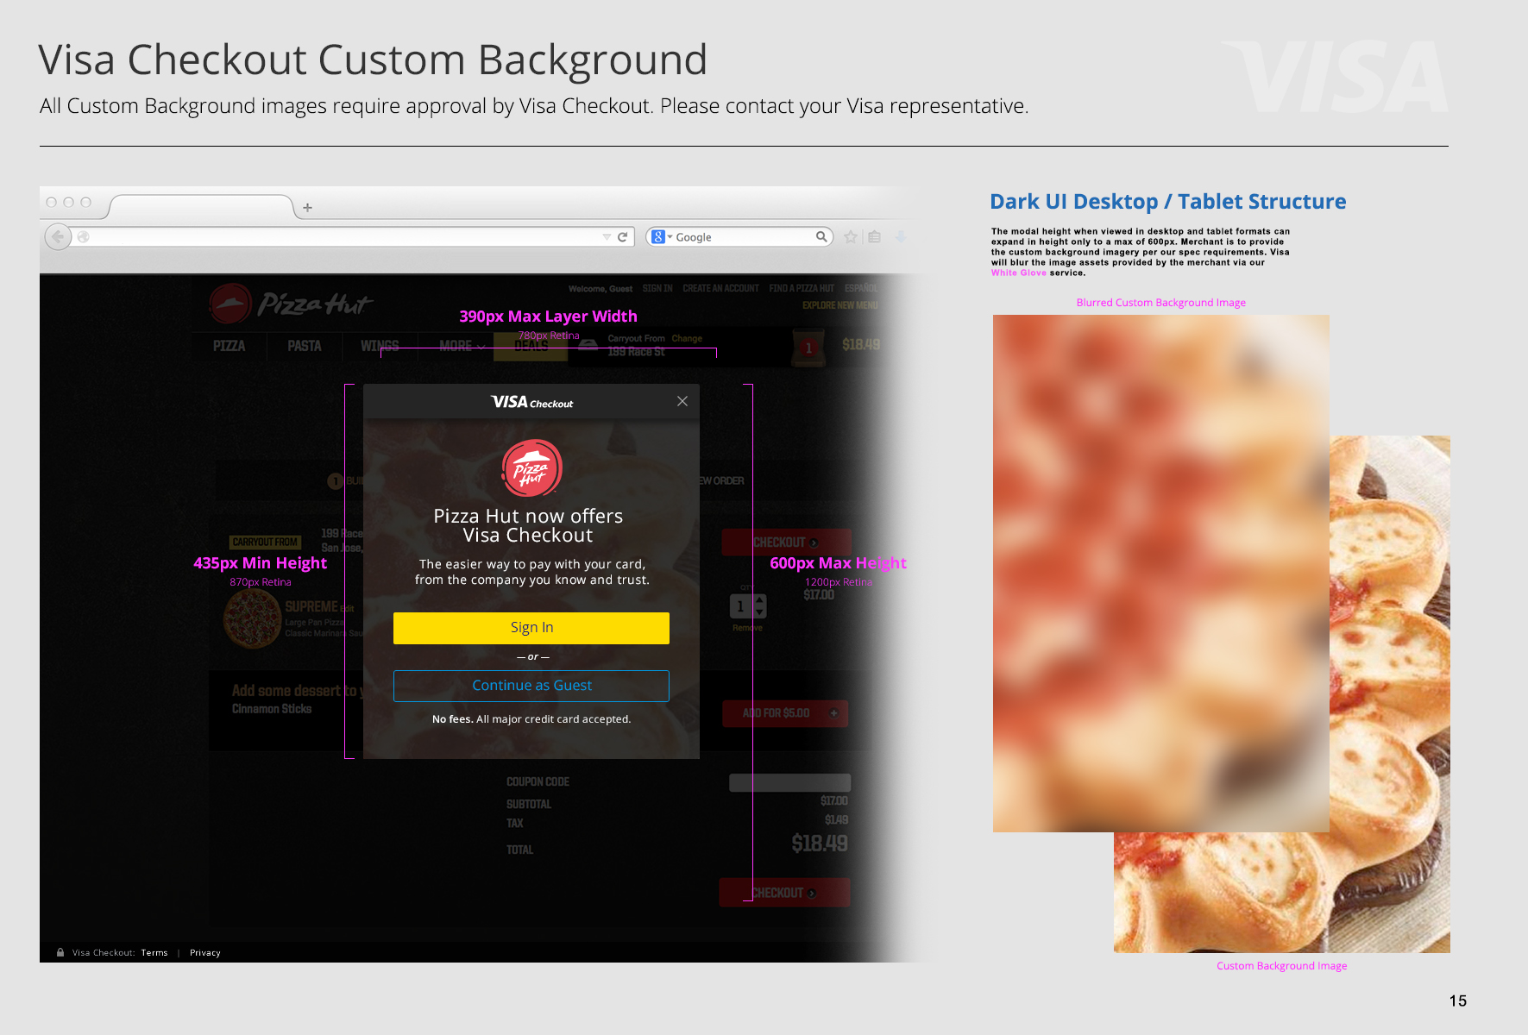
Task: Open the URL history dropdown arrow
Action: tap(607, 237)
